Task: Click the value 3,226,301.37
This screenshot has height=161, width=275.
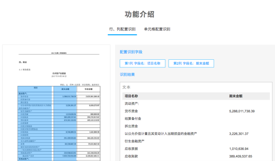Action: point(239,134)
